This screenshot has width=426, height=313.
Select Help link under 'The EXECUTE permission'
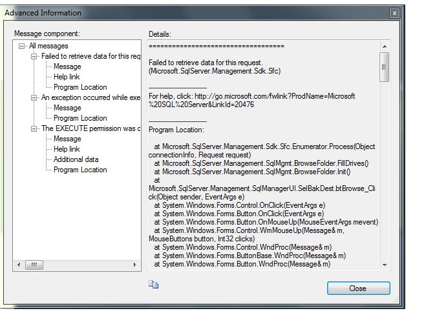67,149
